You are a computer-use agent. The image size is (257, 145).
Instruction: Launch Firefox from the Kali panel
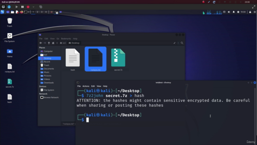click(x=21, y=12)
